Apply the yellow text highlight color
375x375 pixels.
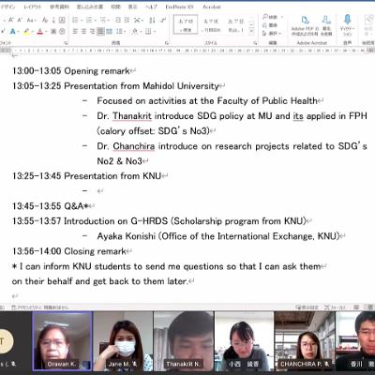26,31
